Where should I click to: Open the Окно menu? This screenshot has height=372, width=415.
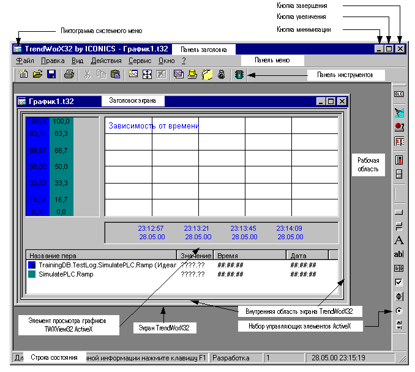pyautogui.click(x=166, y=61)
